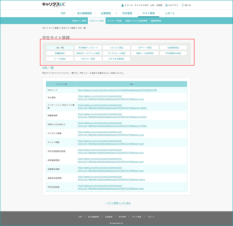
Task: Click the ガイダンス情報 content name cell
Action: tap(61, 134)
